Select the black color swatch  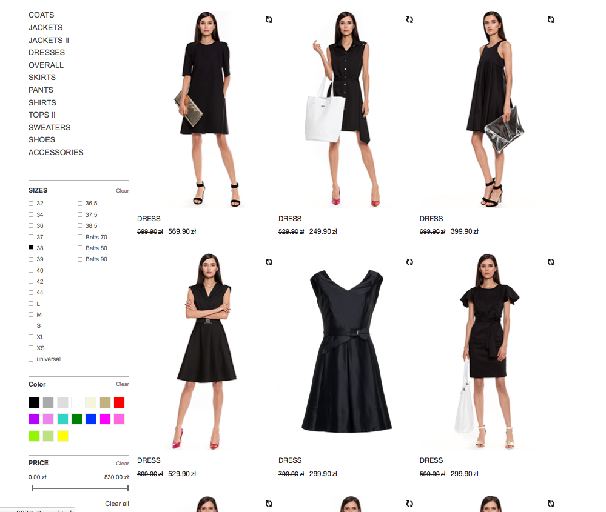click(x=34, y=403)
